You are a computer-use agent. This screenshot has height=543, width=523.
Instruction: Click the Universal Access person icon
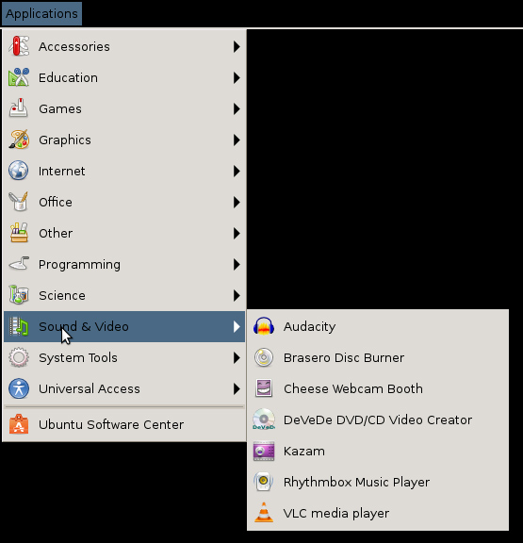[x=19, y=388]
